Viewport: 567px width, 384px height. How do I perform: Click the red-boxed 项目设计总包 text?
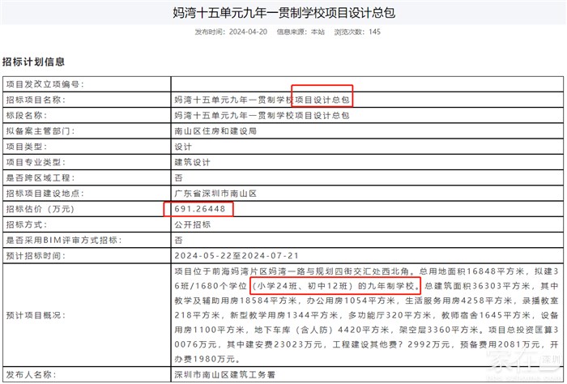[x=322, y=99]
